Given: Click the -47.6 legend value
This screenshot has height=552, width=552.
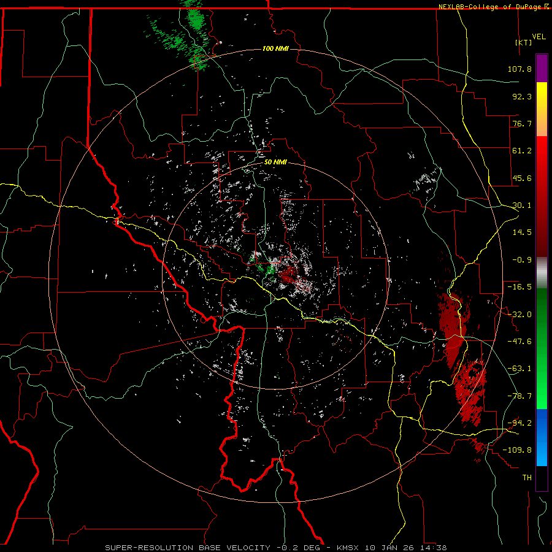Looking at the screenshot, I should point(519,342).
